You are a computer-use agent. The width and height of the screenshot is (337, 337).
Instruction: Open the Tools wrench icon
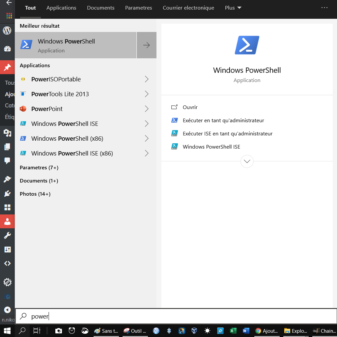pyautogui.click(x=7, y=236)
